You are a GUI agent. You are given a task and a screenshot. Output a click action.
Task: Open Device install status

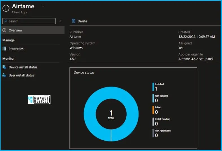[x=23, y=67]
